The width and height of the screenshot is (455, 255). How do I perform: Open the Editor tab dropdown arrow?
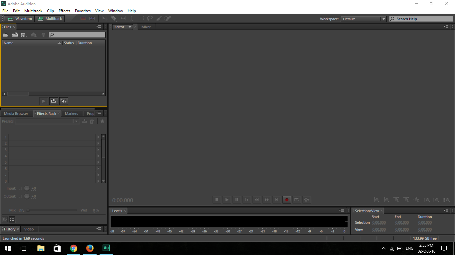tap(130, 27)
